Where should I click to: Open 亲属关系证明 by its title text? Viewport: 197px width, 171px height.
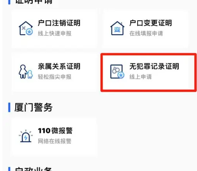(x=59, y=66)
